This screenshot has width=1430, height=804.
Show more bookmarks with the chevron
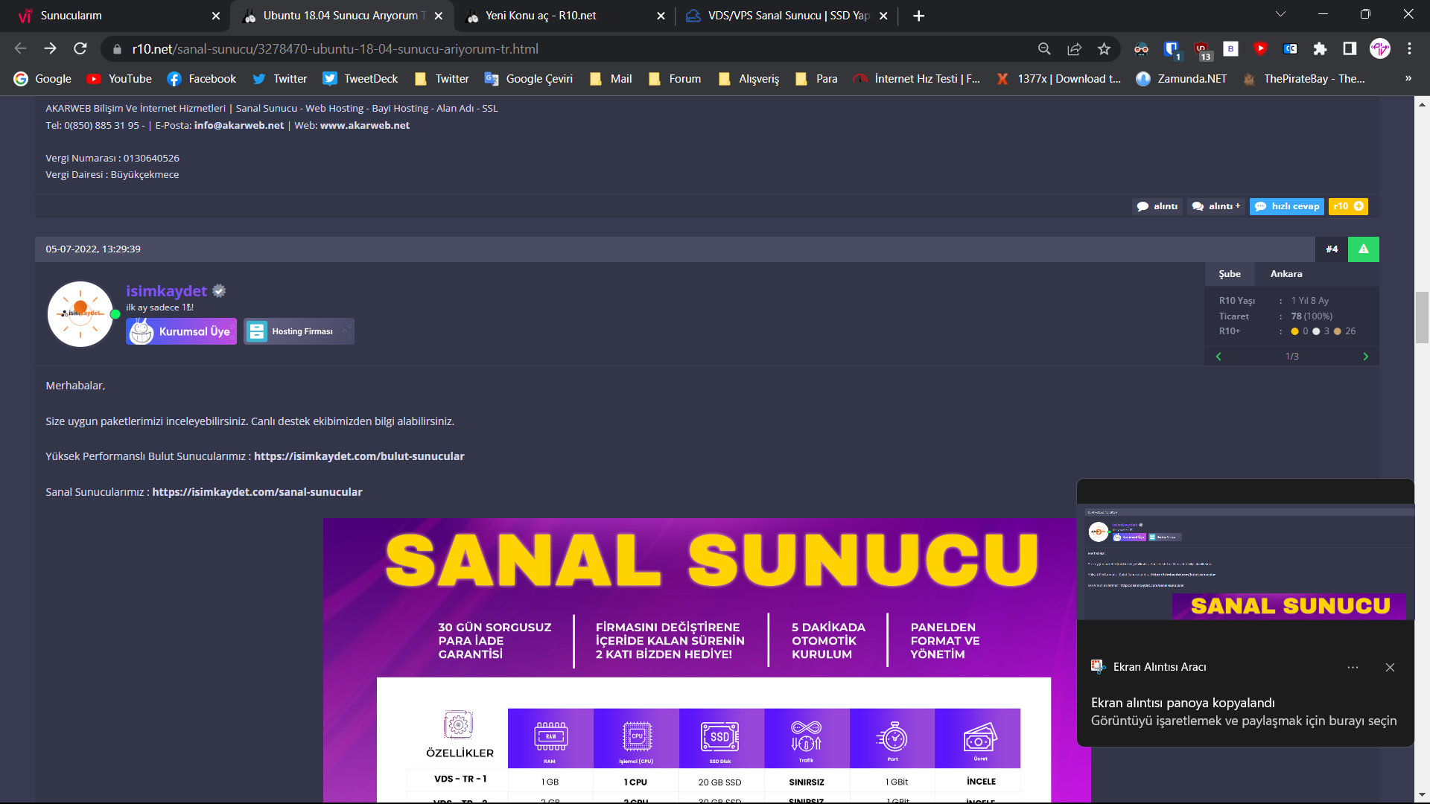pyautogui.click(x=1408, y=79)
